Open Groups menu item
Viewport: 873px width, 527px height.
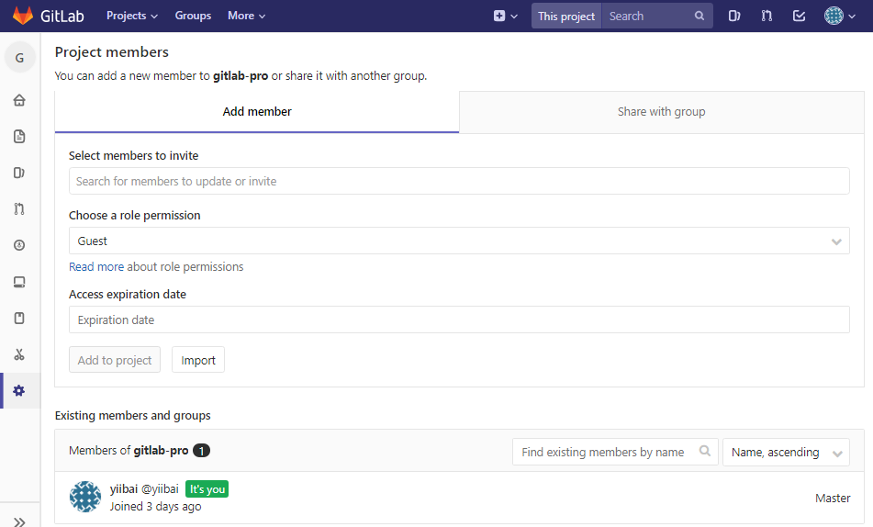(x=193, y=16)
